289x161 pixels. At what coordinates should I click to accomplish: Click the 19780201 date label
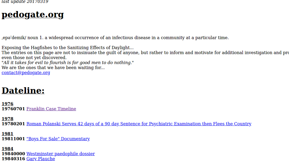coord(13,124)
